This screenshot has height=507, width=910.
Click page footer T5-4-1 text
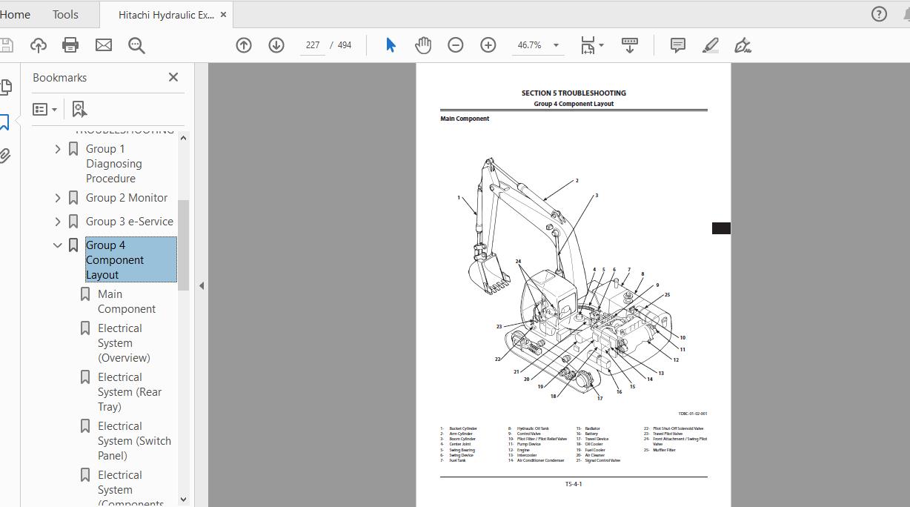(x=574, y=484)
